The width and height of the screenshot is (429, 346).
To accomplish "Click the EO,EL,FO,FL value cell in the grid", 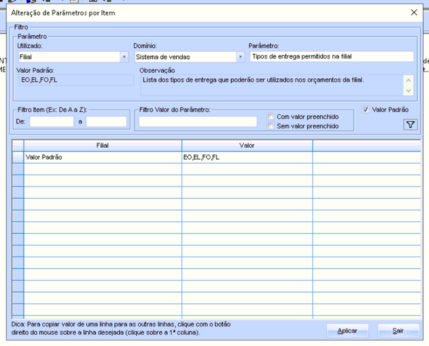I will [247, 158].
